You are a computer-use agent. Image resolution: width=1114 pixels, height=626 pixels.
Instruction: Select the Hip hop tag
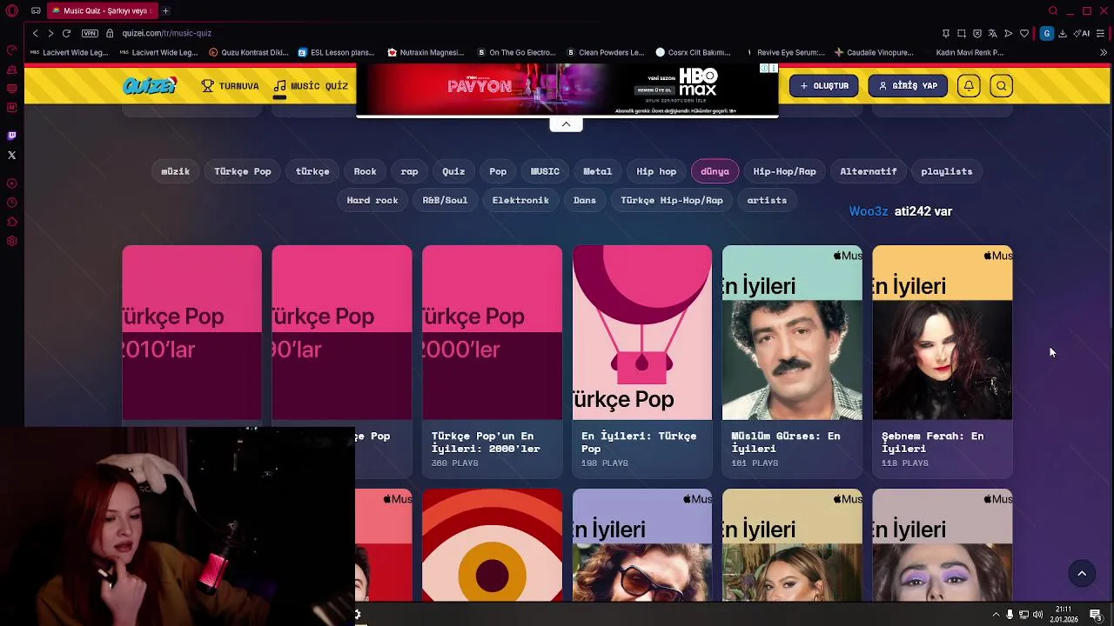[656, 171]
